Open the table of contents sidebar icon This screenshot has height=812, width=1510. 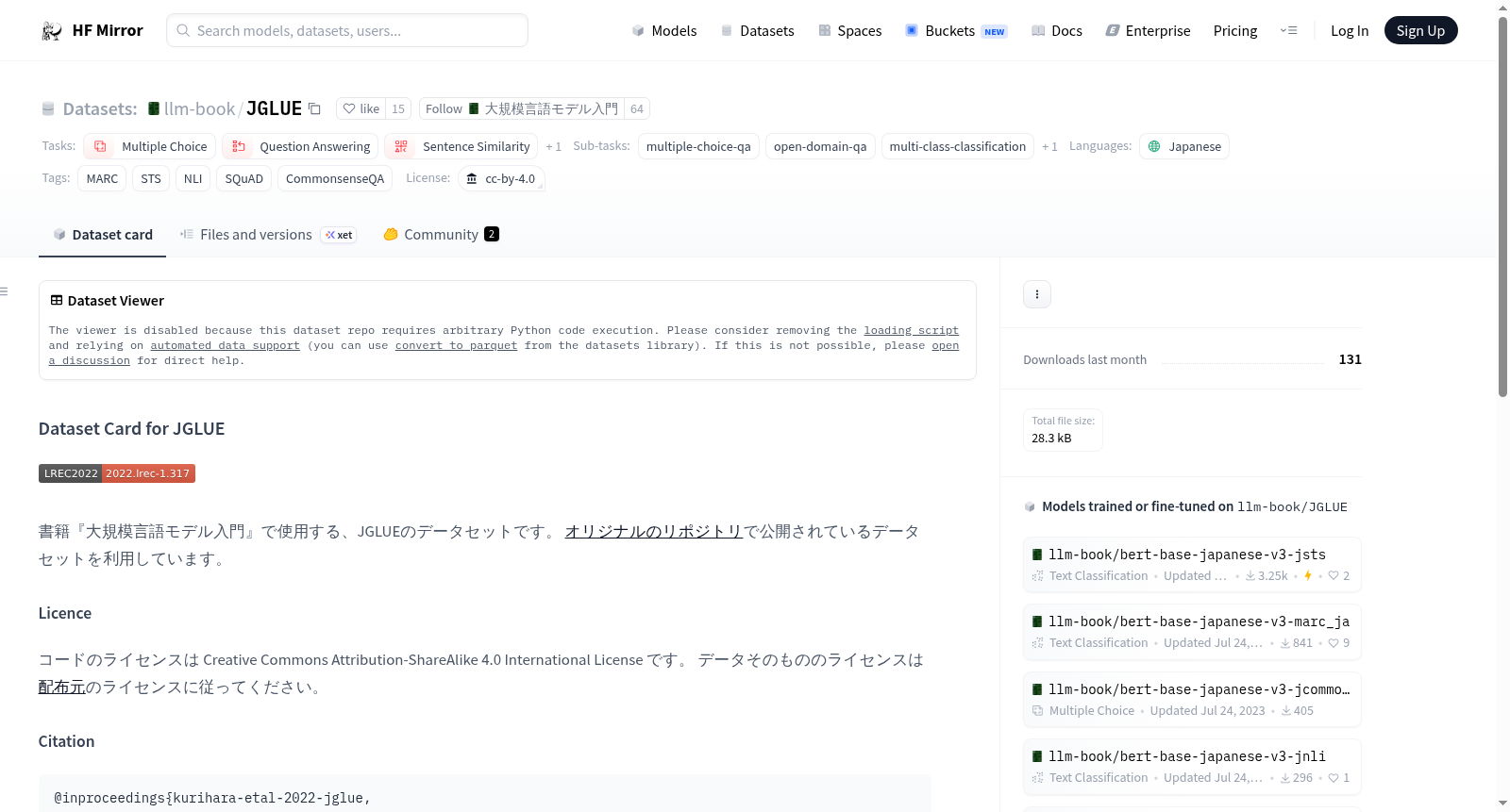point(5,292)
